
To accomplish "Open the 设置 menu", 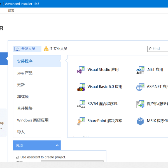I will pos(11,11).
